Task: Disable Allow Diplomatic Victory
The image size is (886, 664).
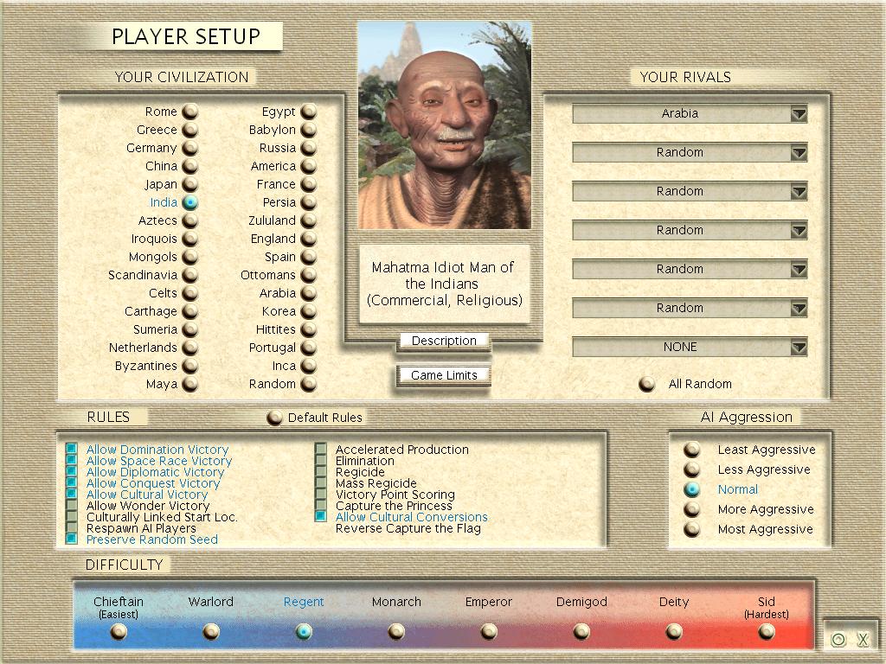Action: click(71, 471)
